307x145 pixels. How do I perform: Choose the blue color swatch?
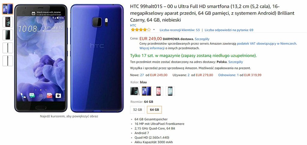tap(147, 91)
